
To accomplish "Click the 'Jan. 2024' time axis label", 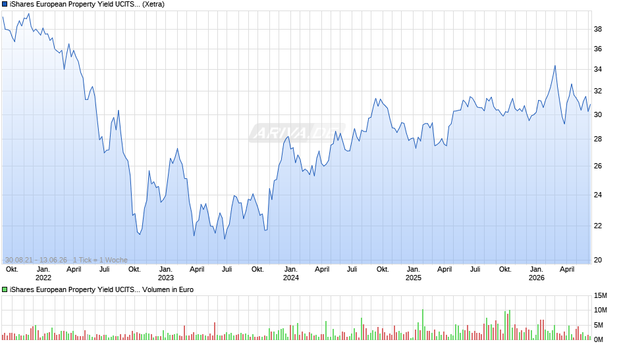I will (x=291, y=274).
